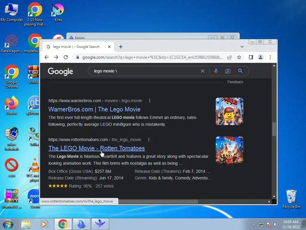Open Chrome three-dot menu

click(270, 57)
